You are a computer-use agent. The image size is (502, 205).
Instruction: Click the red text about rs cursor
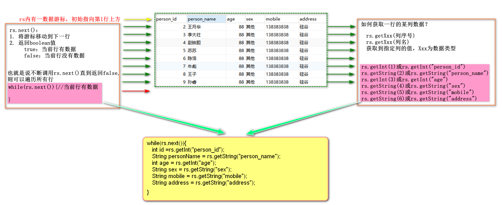click(70, 19)
